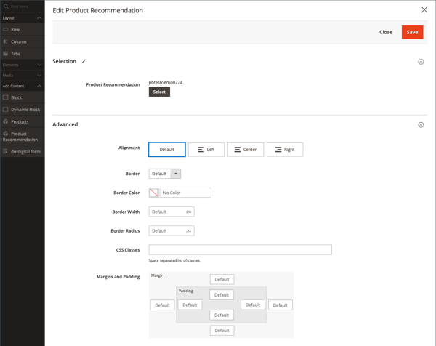Select the Column layout icon

(5, 41)
